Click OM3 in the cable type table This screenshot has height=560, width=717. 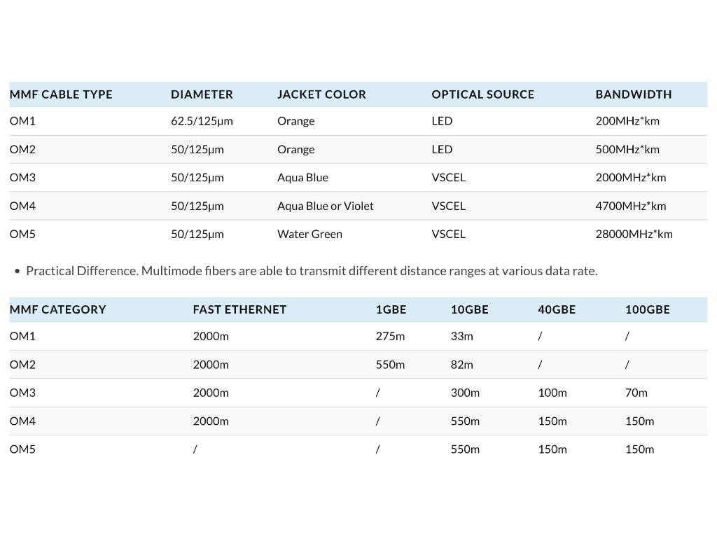click(x=22, y=178)
